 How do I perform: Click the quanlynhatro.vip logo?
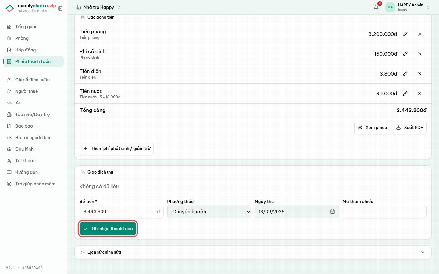(x=31, y=8)
